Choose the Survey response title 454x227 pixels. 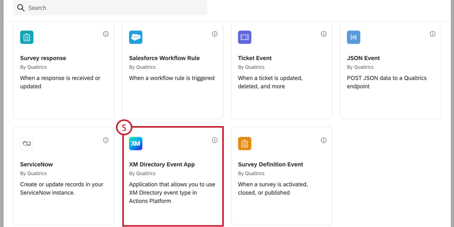pos(43,58)
